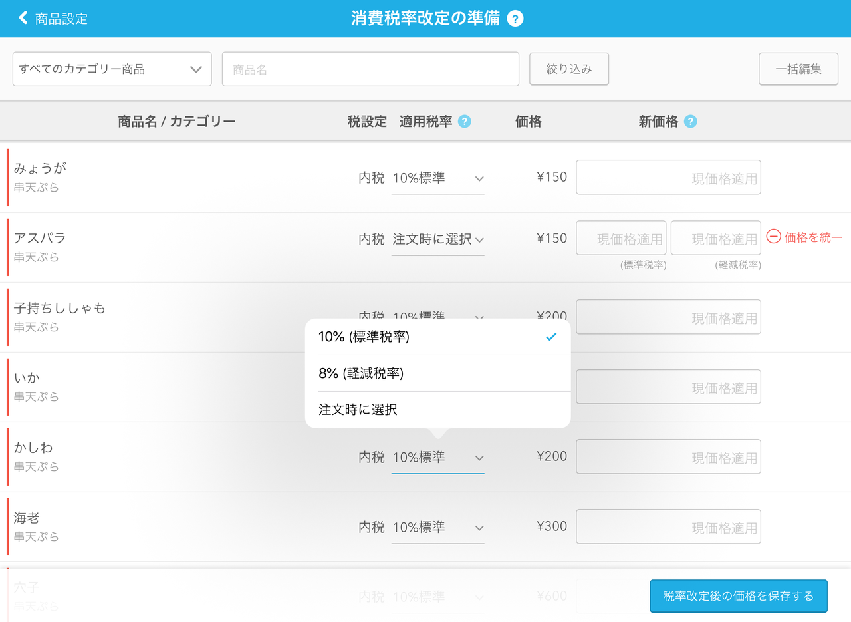Click the product name 海老
Screen dimensions: 851x622
coord(27,518)
